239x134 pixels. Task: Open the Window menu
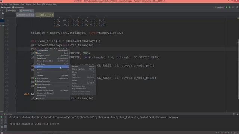pos(49,4)
